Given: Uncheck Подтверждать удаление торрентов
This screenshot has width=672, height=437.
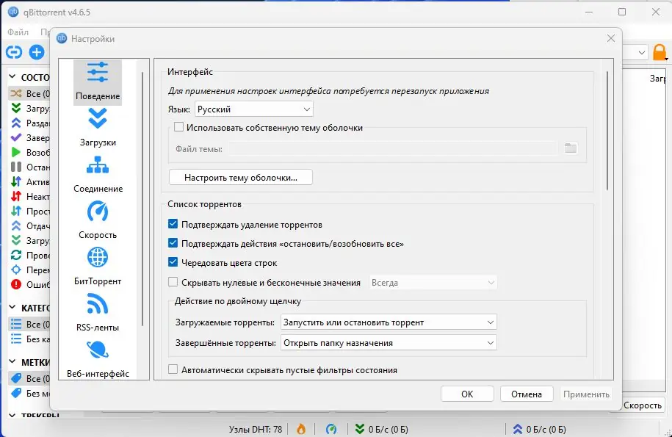Looking at the screenshot, I should [173, 224].
